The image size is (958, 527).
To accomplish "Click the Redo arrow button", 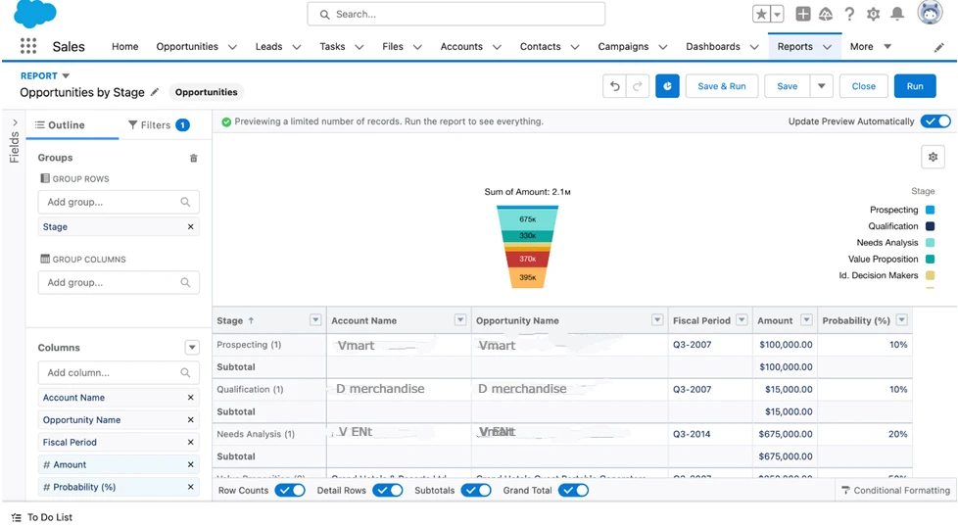I will coord(638,86).
